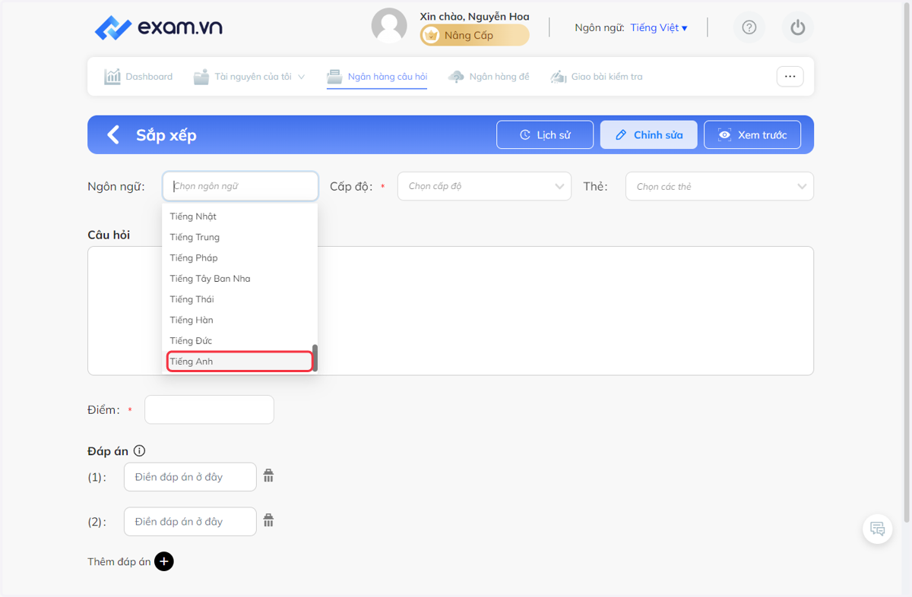The image size is (912, 597).
Task: Delete answer (1) with trash icon
Action: [268, 476]
